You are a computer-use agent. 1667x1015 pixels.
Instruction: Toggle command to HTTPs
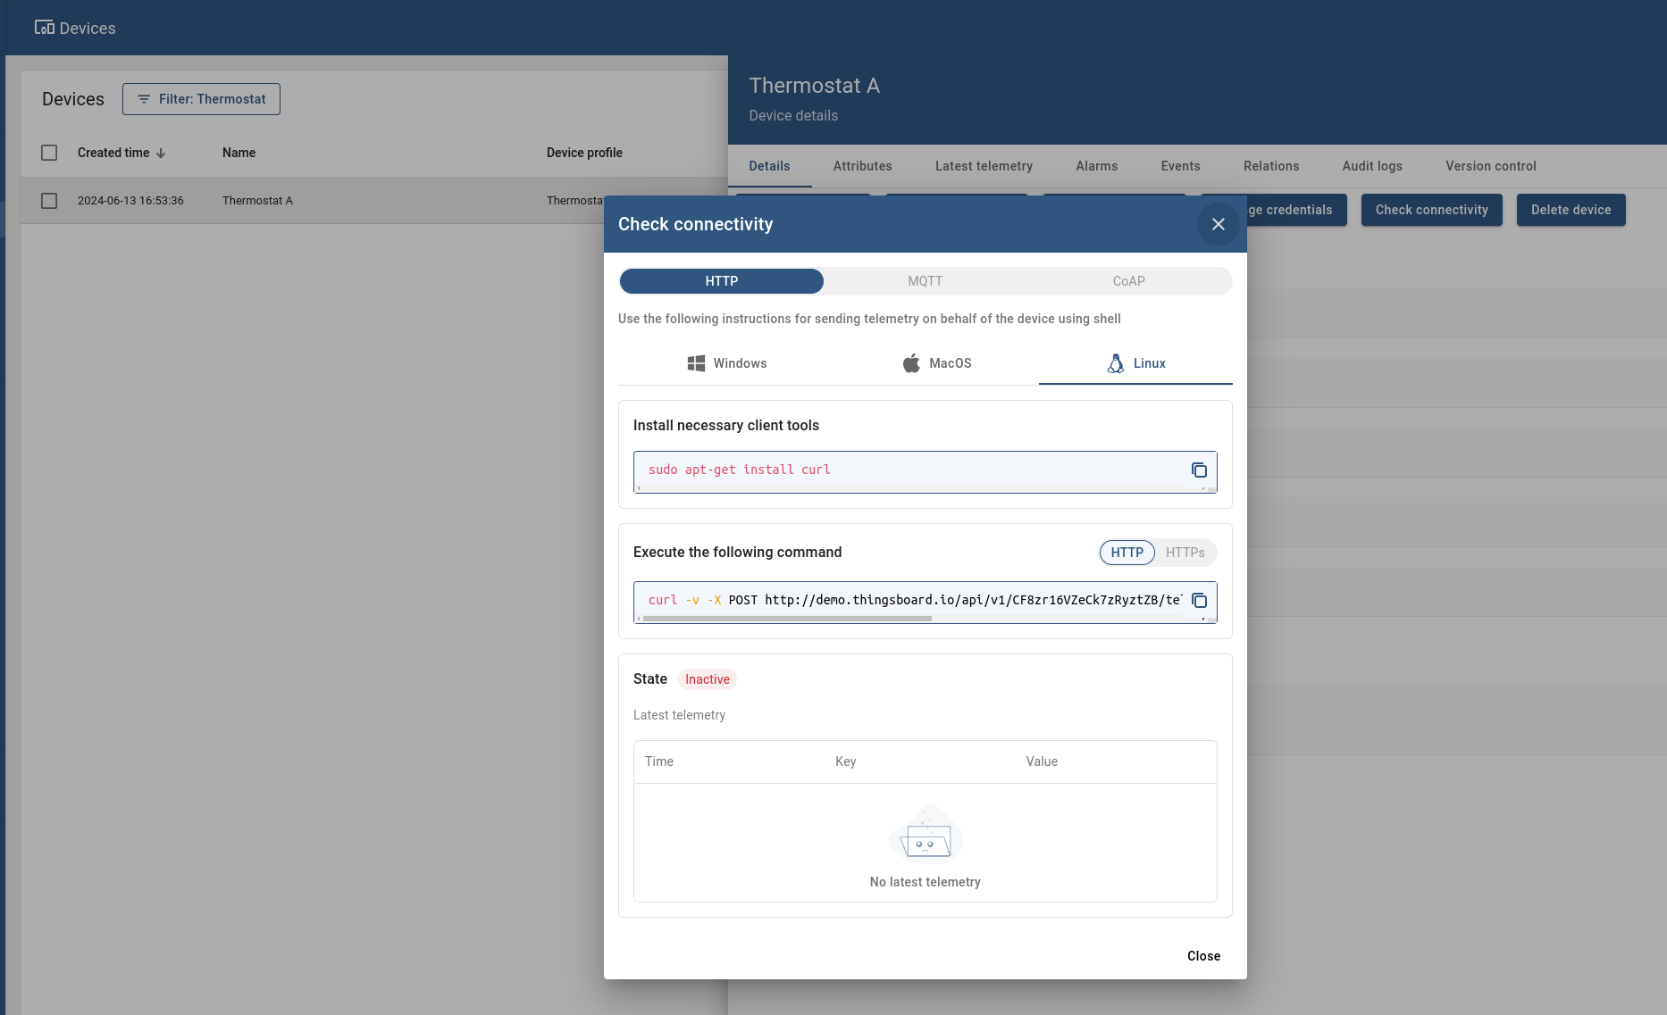(1185, 553)
